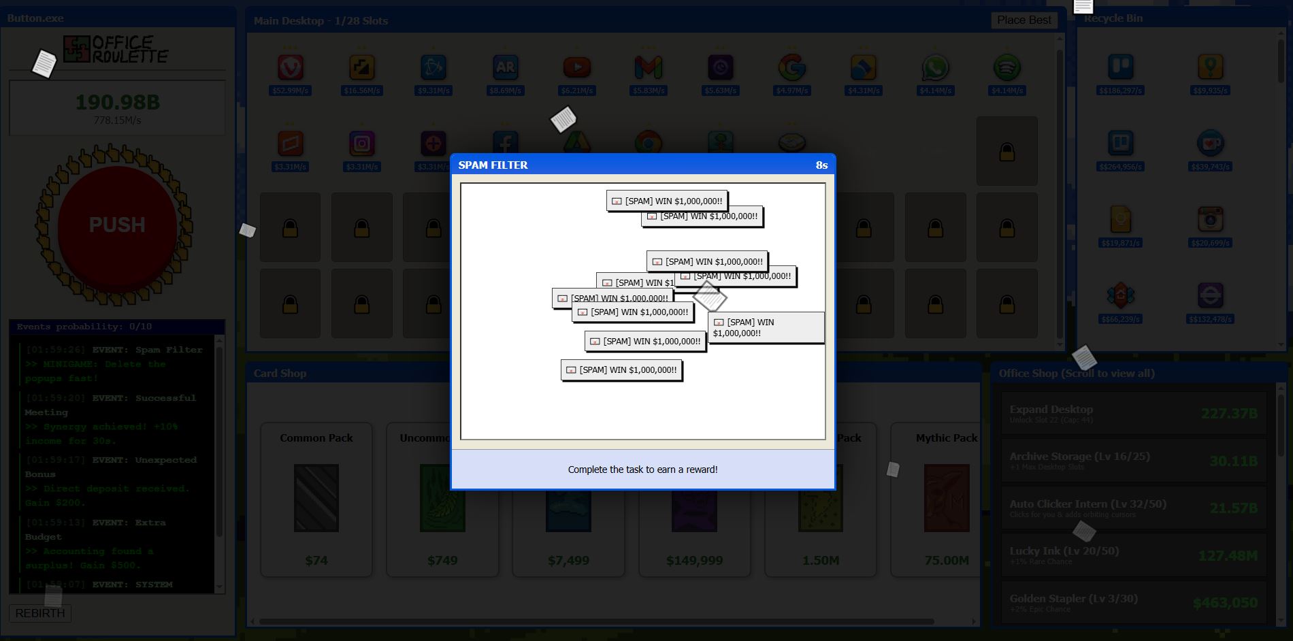
Task: Select the Google app earning $4.97M/s
Action: 792,67
